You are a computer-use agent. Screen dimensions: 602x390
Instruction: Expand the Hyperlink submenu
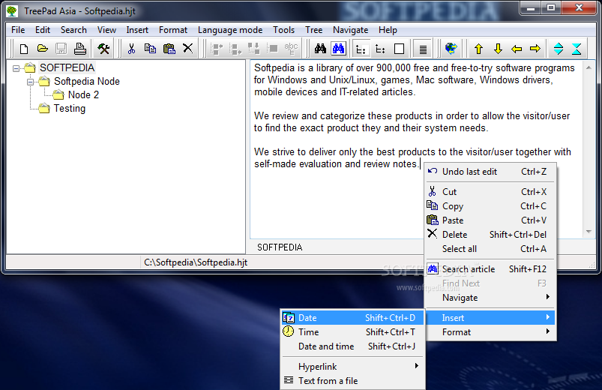tap(352, 367)
